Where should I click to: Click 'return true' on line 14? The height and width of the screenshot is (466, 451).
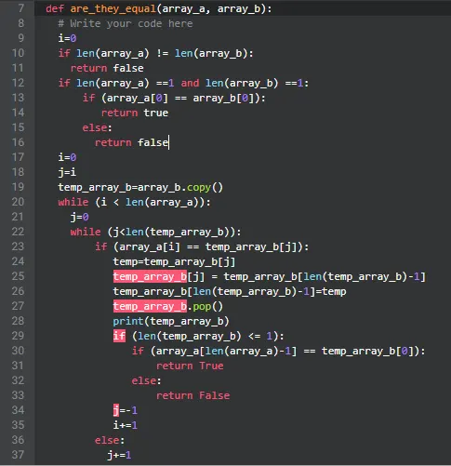tap(135, 113)
